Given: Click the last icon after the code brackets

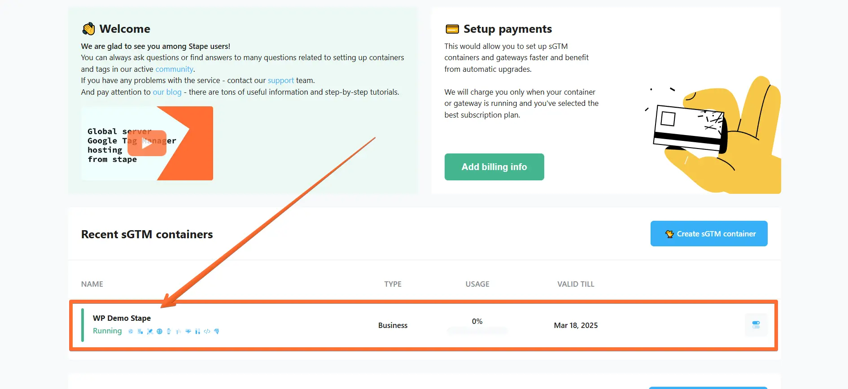Looking at the screenshot, I should 217,332.
